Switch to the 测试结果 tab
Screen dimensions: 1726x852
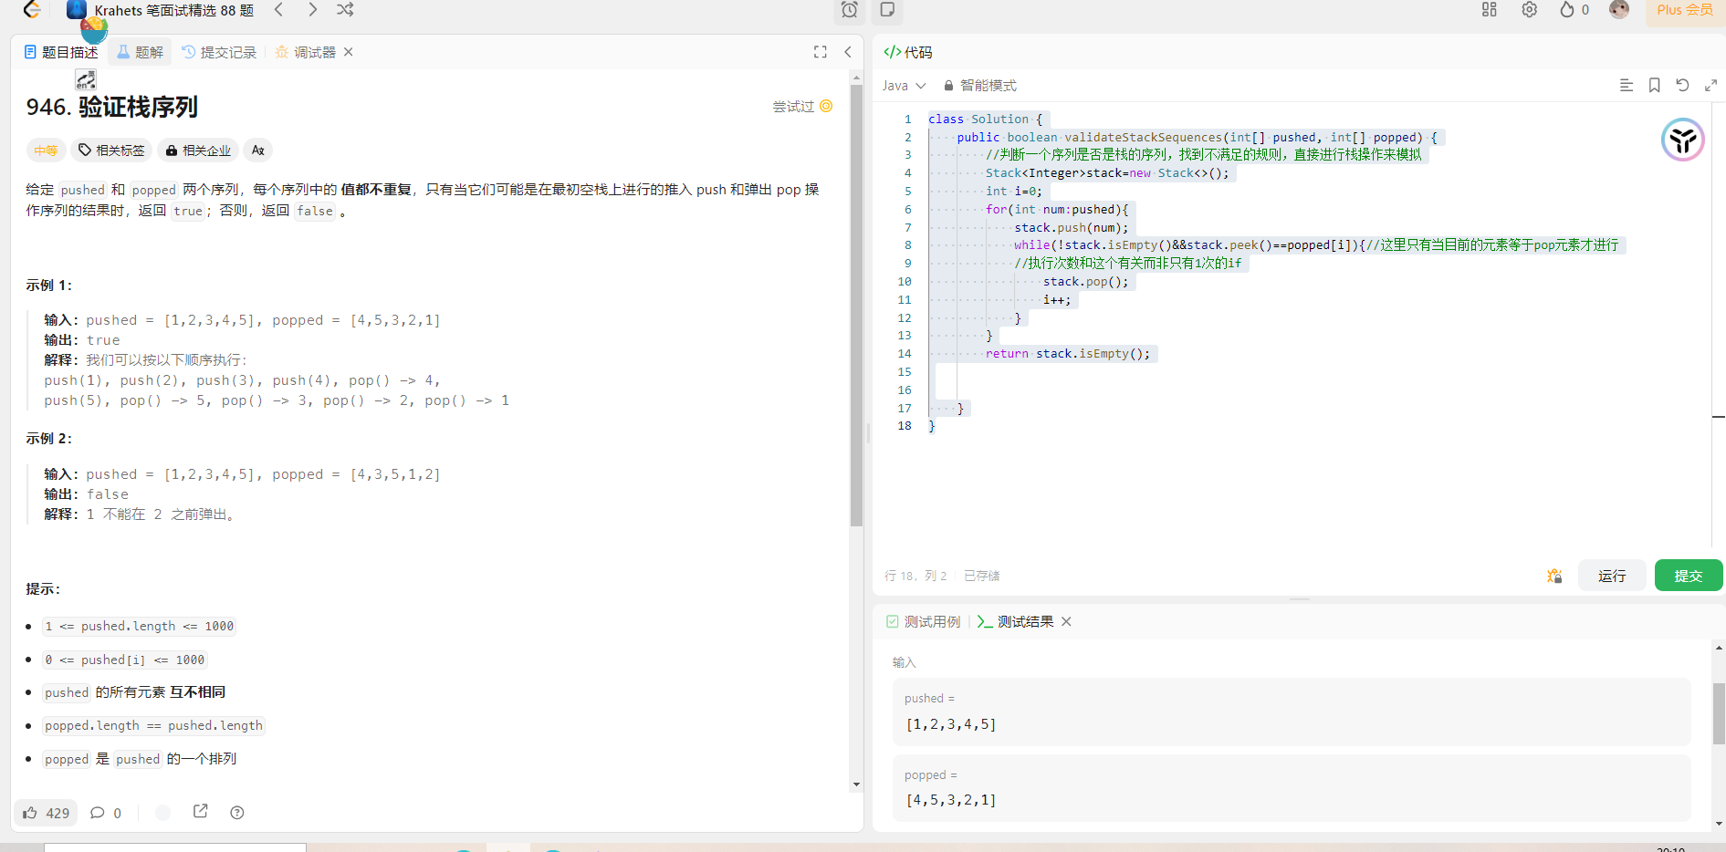tap(1015, 621)
